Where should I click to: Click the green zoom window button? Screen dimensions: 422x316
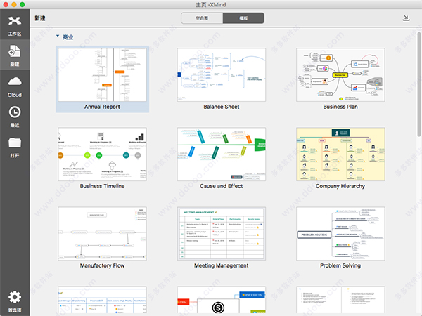(x=23, y=5)
